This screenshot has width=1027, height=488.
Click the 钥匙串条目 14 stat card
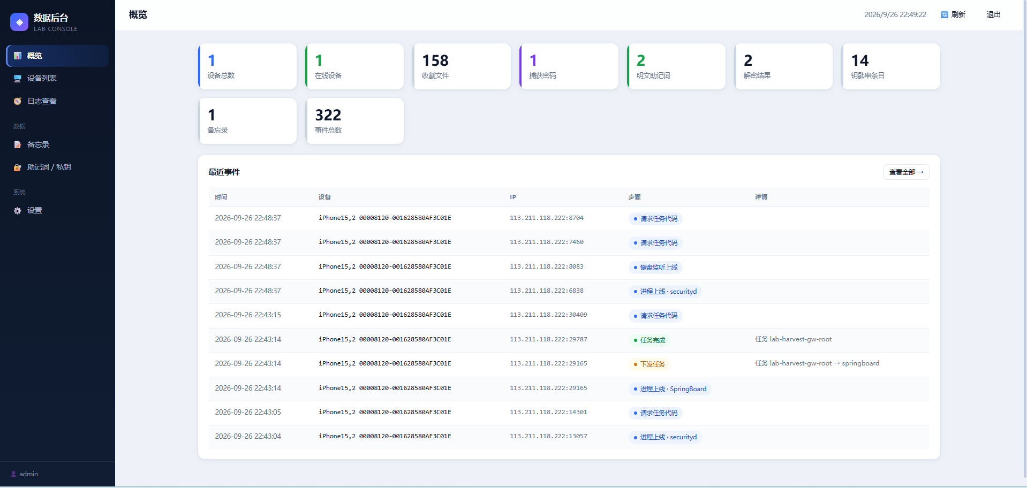pyautogui.click(x=891, y=66)
